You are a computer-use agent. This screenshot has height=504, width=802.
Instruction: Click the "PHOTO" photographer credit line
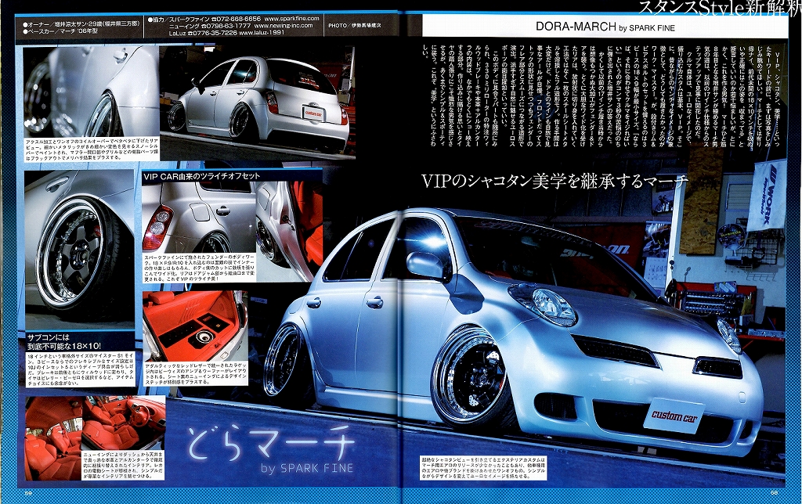click(355, 25)
